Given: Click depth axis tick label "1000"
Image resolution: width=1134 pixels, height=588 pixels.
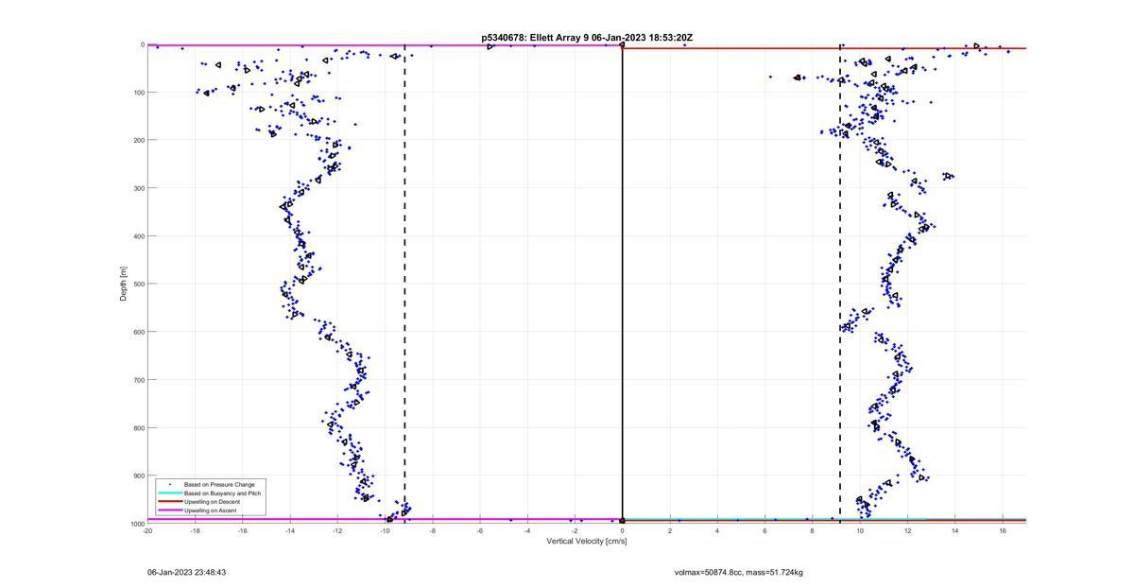Looking at the screenshot, I should pos(136,524).
